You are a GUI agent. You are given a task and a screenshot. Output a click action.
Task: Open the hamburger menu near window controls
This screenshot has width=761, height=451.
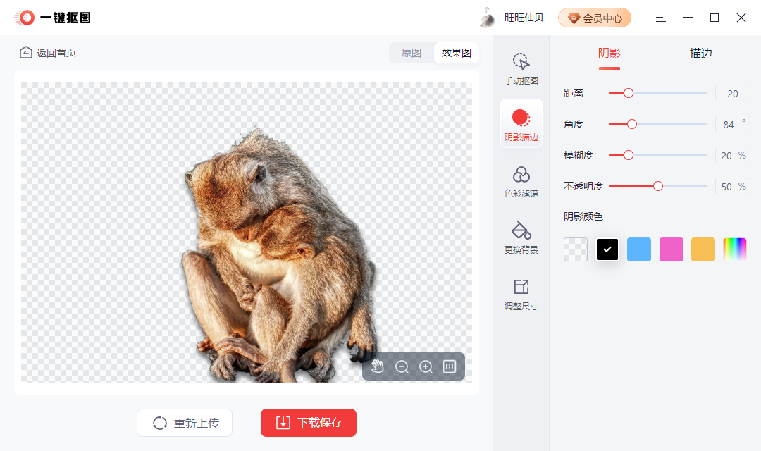(x=660, y=18)
